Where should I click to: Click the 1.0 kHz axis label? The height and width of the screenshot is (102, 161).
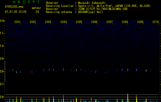pos(2,46)
